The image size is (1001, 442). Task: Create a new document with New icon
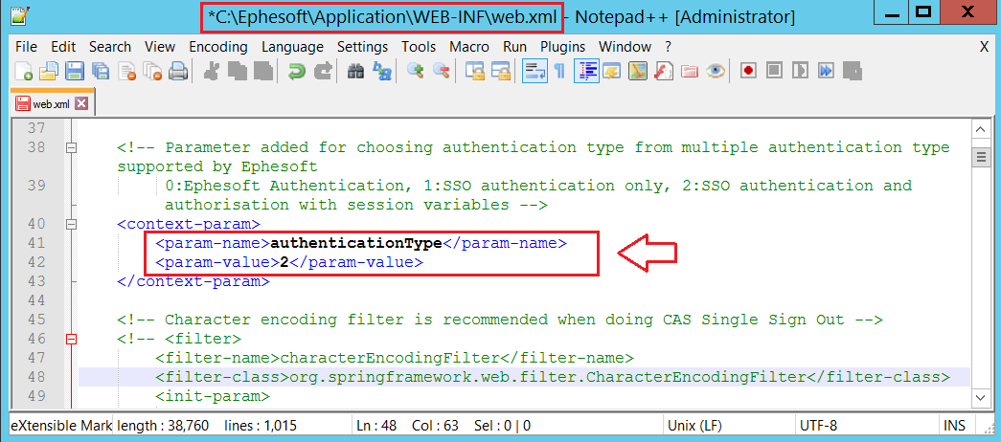point(24,70)
